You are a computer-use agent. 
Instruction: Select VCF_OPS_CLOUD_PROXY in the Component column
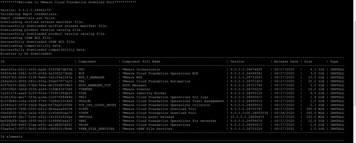click(97, 105)
